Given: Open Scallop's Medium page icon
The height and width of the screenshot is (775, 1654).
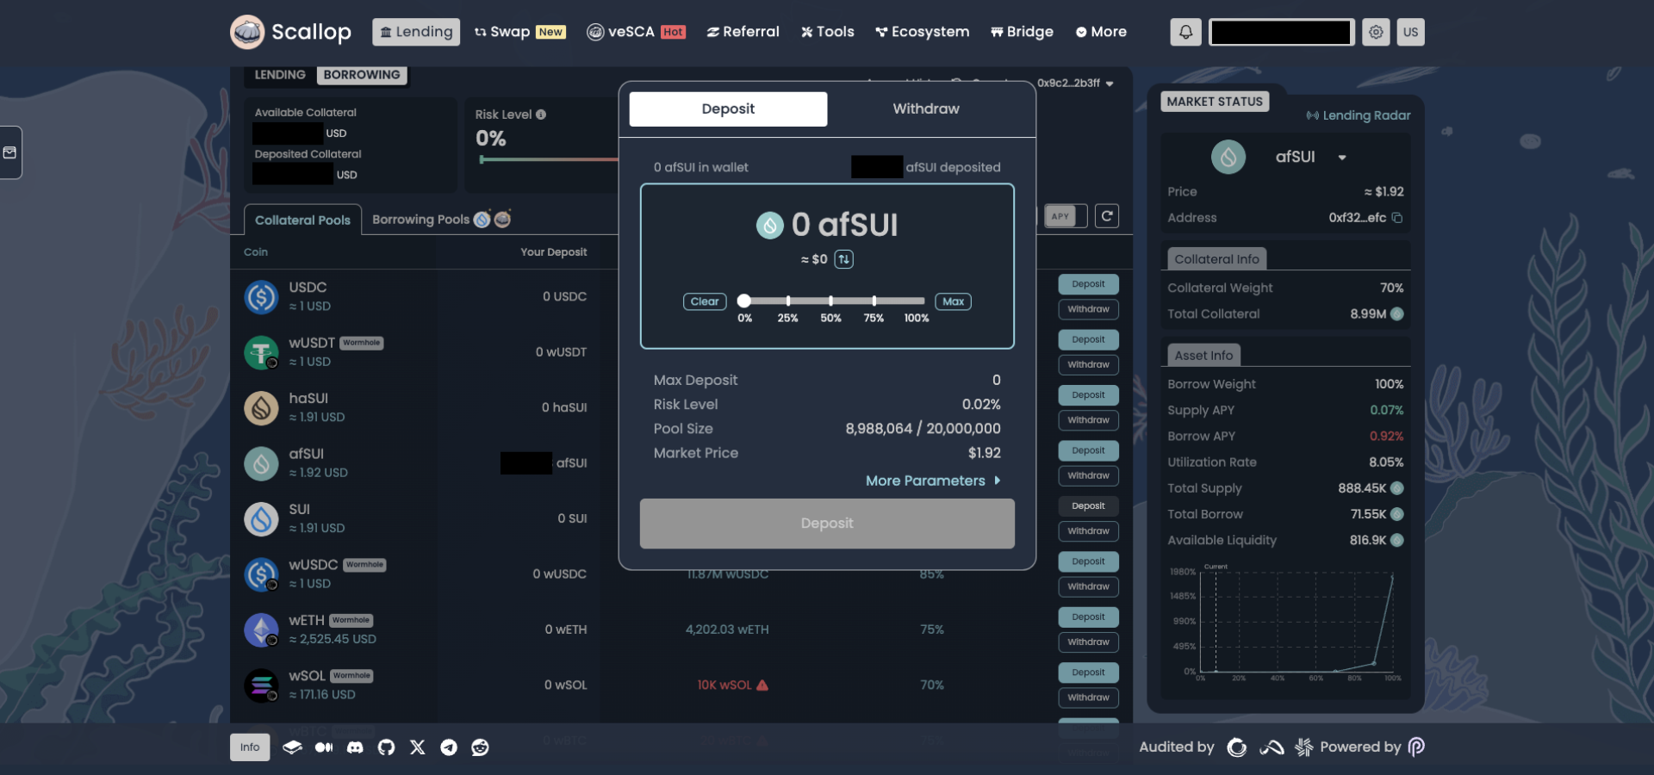Looking at the screenshot, I should tap(324, 747).
